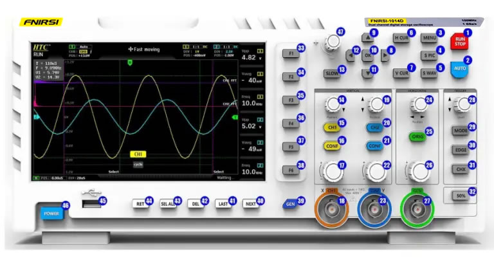Screen dimensions: 494x258
Task: Select the F2 soft key
Action: coord(291,77)
